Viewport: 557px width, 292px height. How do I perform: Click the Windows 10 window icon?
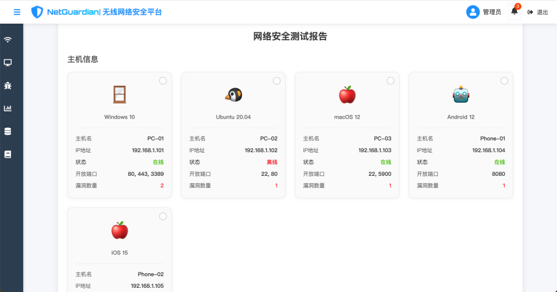tap(119, 94)
